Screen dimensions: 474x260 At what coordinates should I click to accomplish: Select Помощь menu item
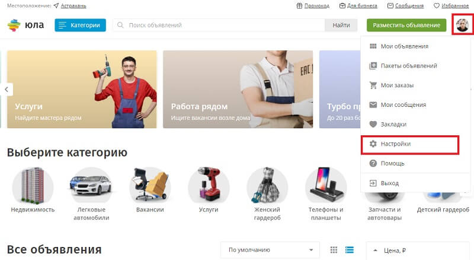tap(415, 163)
